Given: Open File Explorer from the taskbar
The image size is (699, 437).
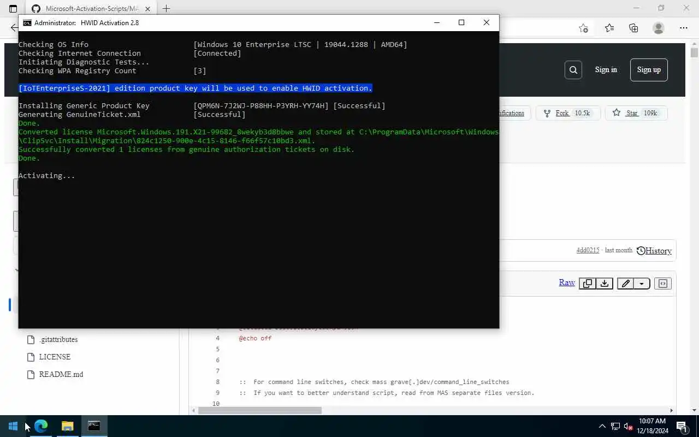Looking at the screenshot, I should [x=67, y=426].
